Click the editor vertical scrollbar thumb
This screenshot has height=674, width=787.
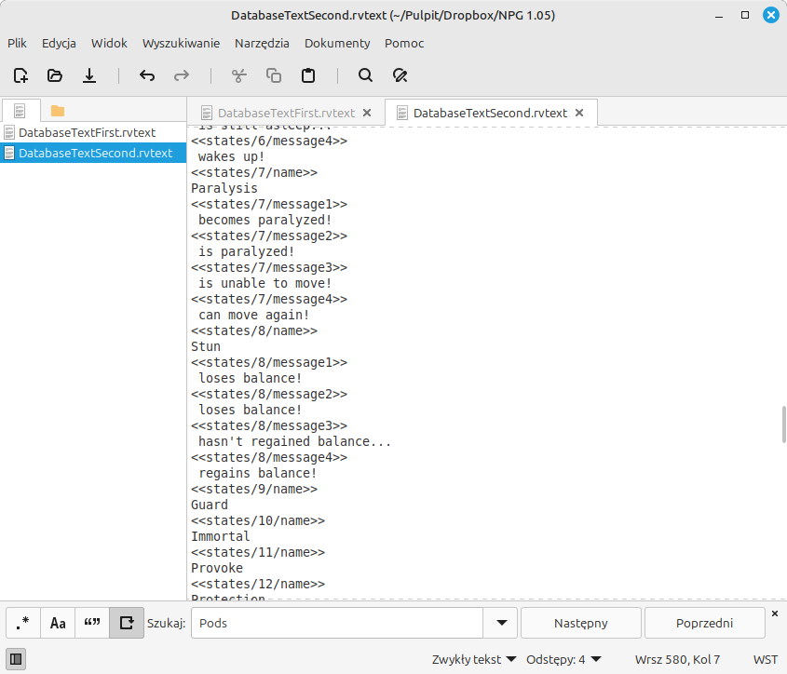(x=784, y=425)
